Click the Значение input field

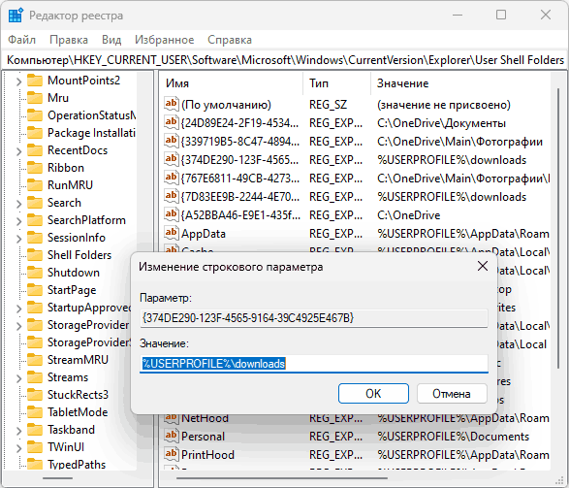[314, 364]
